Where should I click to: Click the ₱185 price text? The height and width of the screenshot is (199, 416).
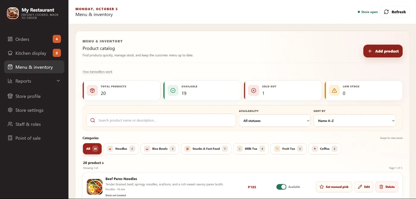[x=252, y=187]
